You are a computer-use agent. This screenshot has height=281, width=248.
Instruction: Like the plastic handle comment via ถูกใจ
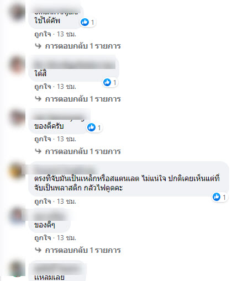(x=43, y=202)
